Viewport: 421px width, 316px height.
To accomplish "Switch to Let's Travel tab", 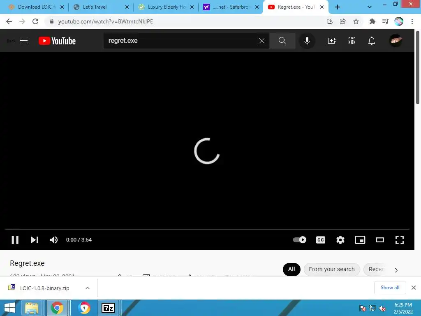I will (x=95, y=7).
